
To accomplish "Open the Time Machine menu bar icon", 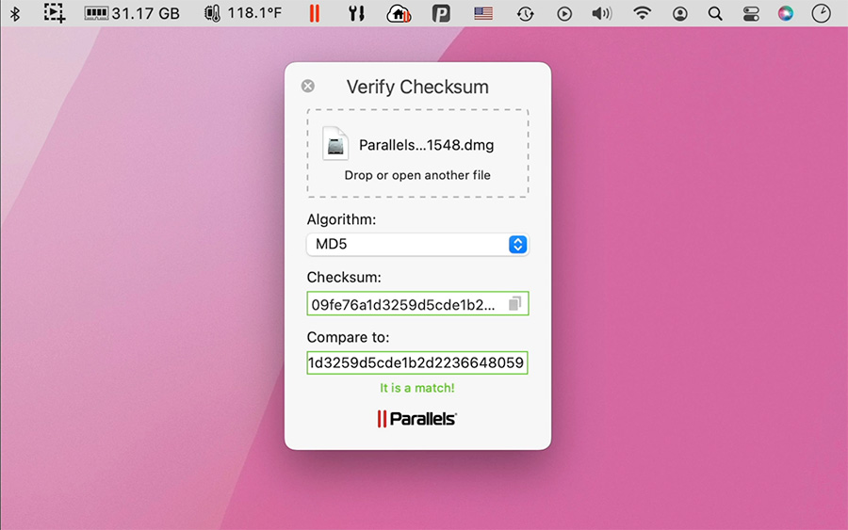I will point(526,13).
